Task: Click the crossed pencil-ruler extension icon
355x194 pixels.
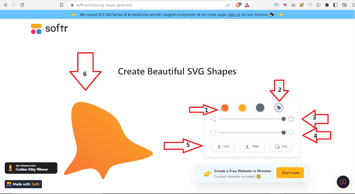Action: tap(302, 5)
